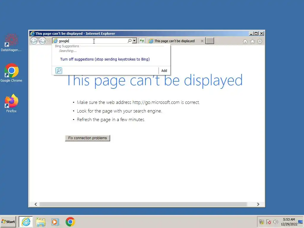304x228 pixels.
Task: Click the Home icon in IE toolbar
Action: pyautogui.click(x=245, y=41)
